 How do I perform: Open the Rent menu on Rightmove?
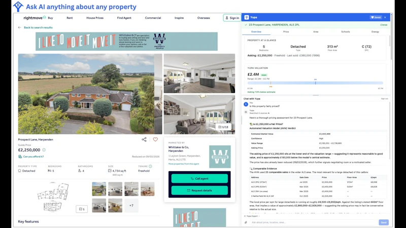coord(70,18)
